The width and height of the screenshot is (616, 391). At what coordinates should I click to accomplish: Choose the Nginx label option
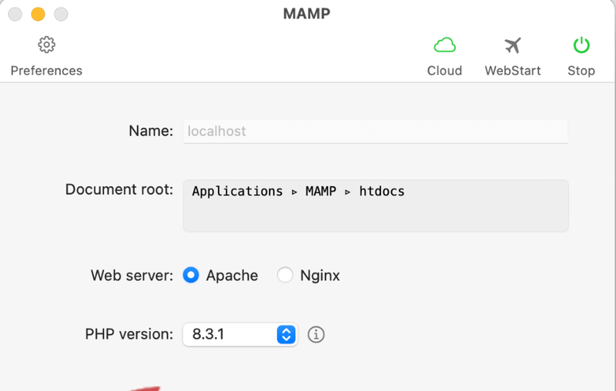tap(320, 276)
